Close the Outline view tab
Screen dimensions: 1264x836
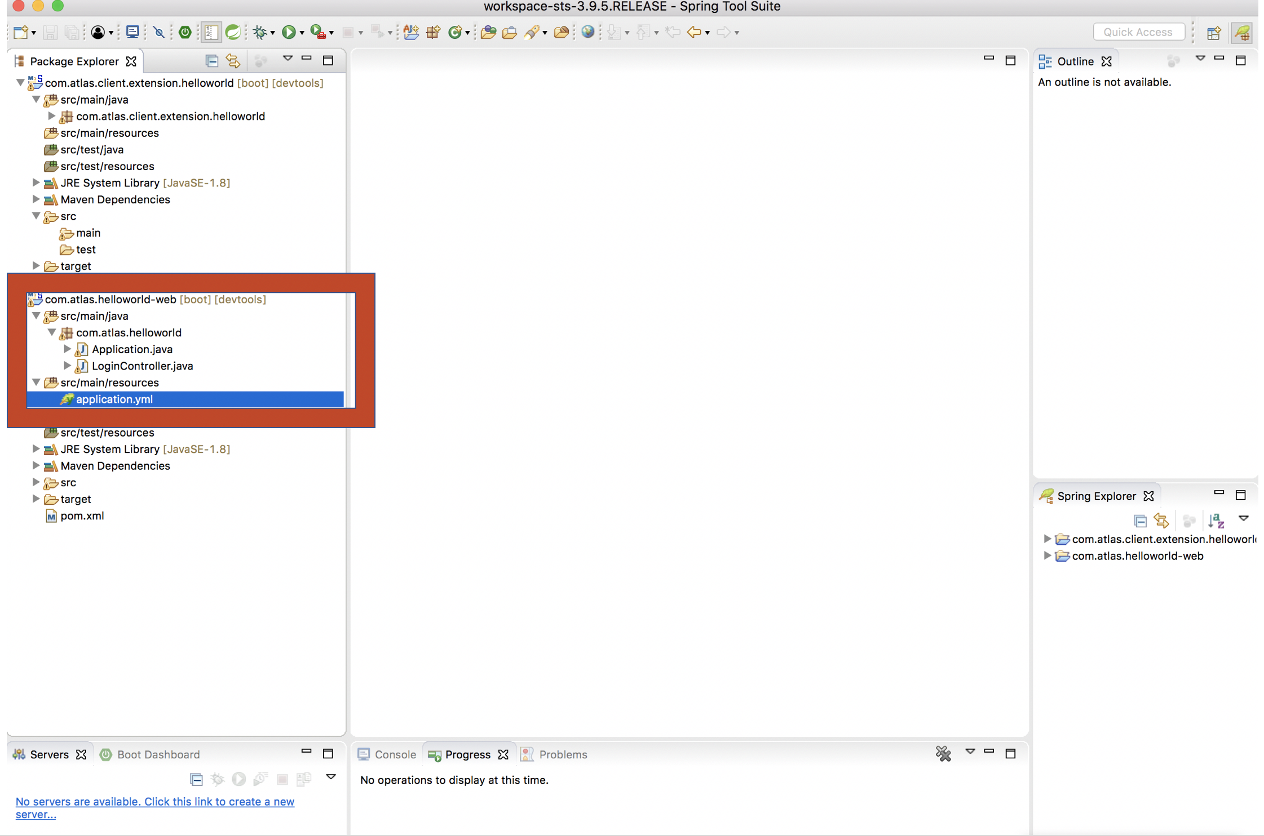(x=1107, y=61)
